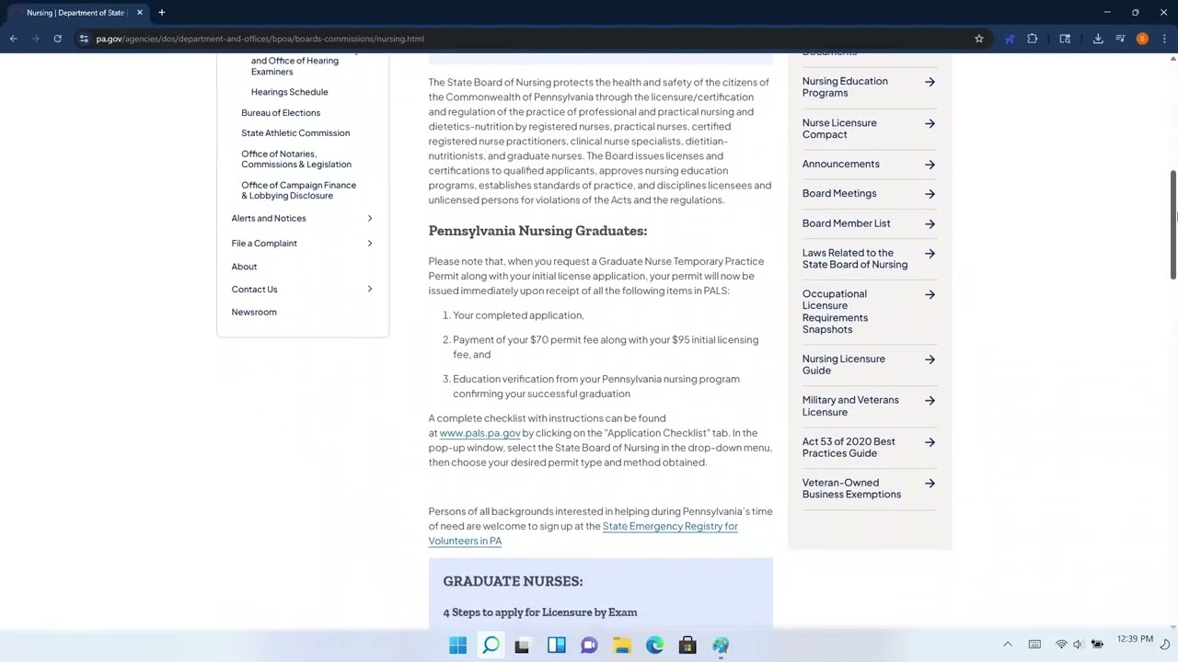Follow the Nurse Licensure Compact arrow
This screenshot has height=662, width=1178.
930,123
